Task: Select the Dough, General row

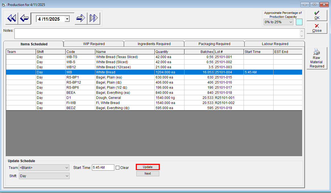Action: [x=154, y=98]
